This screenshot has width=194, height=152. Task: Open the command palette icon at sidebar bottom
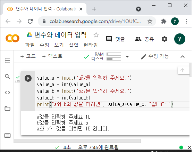click(x=7, y=136)
